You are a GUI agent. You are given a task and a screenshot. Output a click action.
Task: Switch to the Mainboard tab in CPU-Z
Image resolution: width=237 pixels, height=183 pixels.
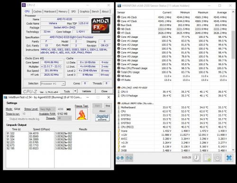pos(50,11)
